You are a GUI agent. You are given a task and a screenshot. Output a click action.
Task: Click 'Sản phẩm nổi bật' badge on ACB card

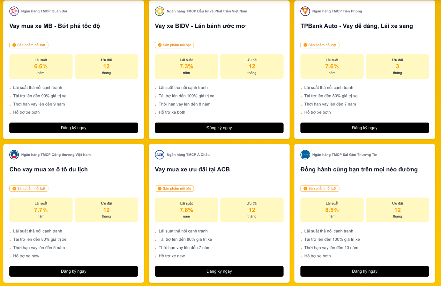[174, 189]
